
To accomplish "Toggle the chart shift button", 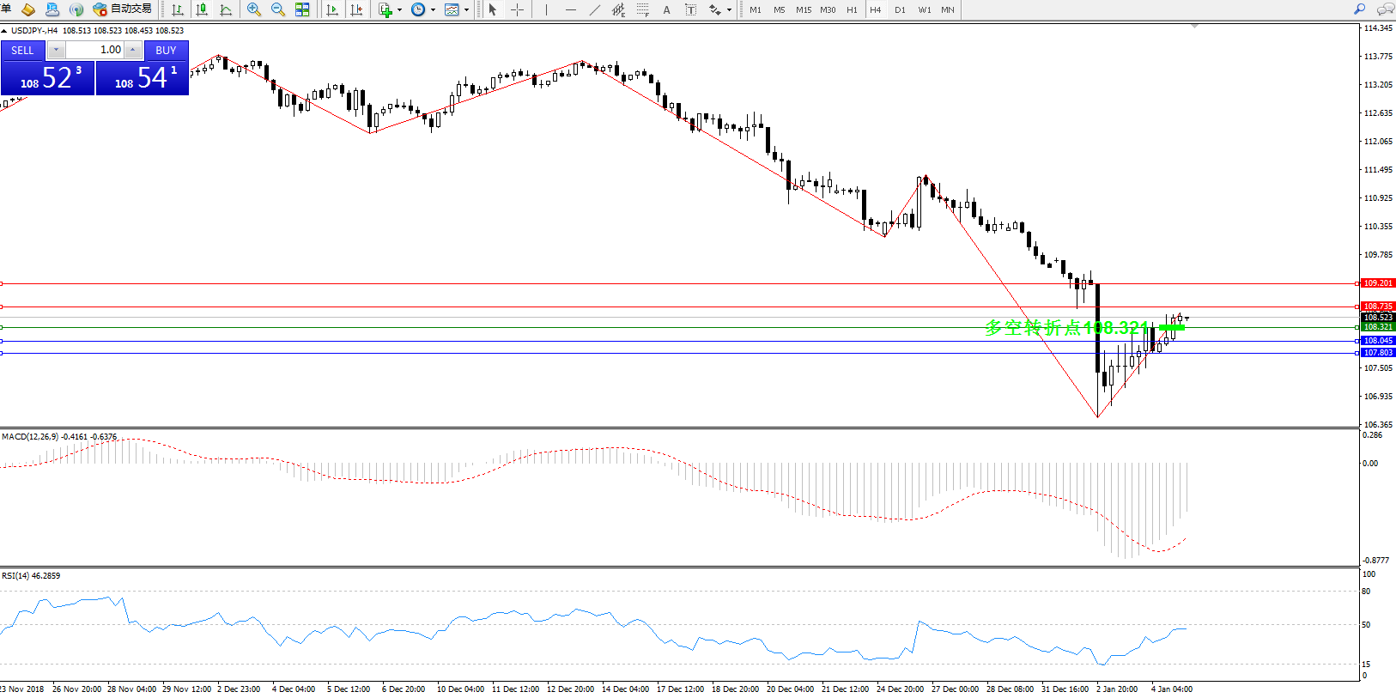I will click(356, 9).
